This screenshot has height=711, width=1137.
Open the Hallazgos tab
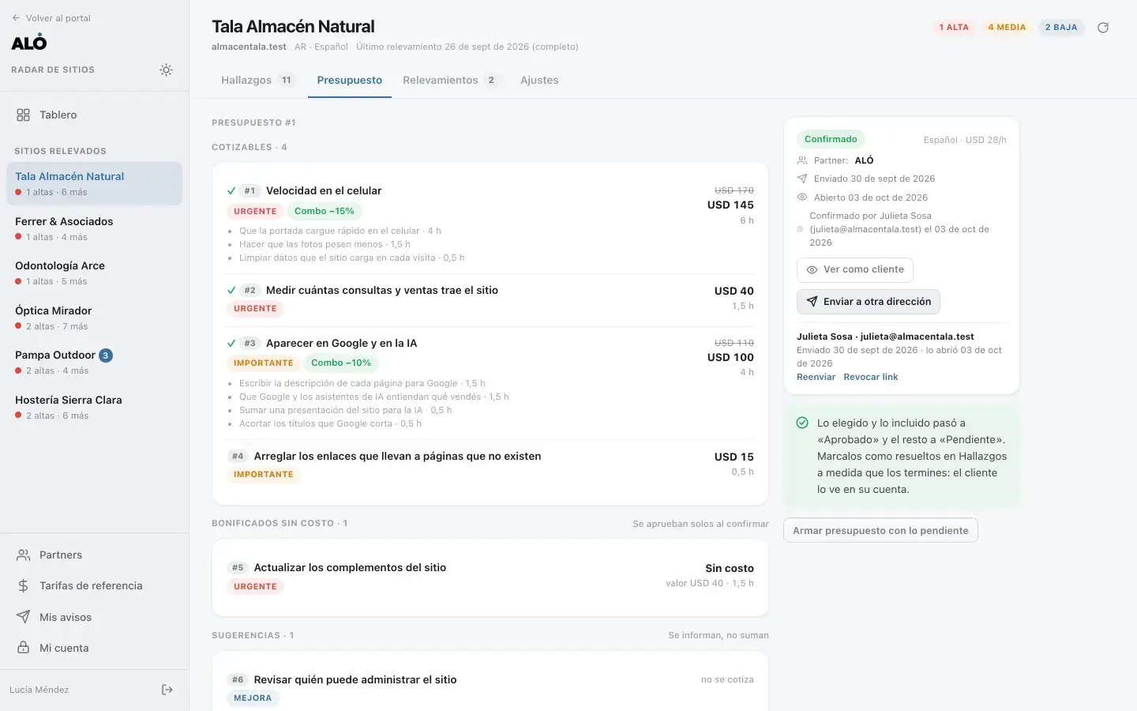pos(258,81)
